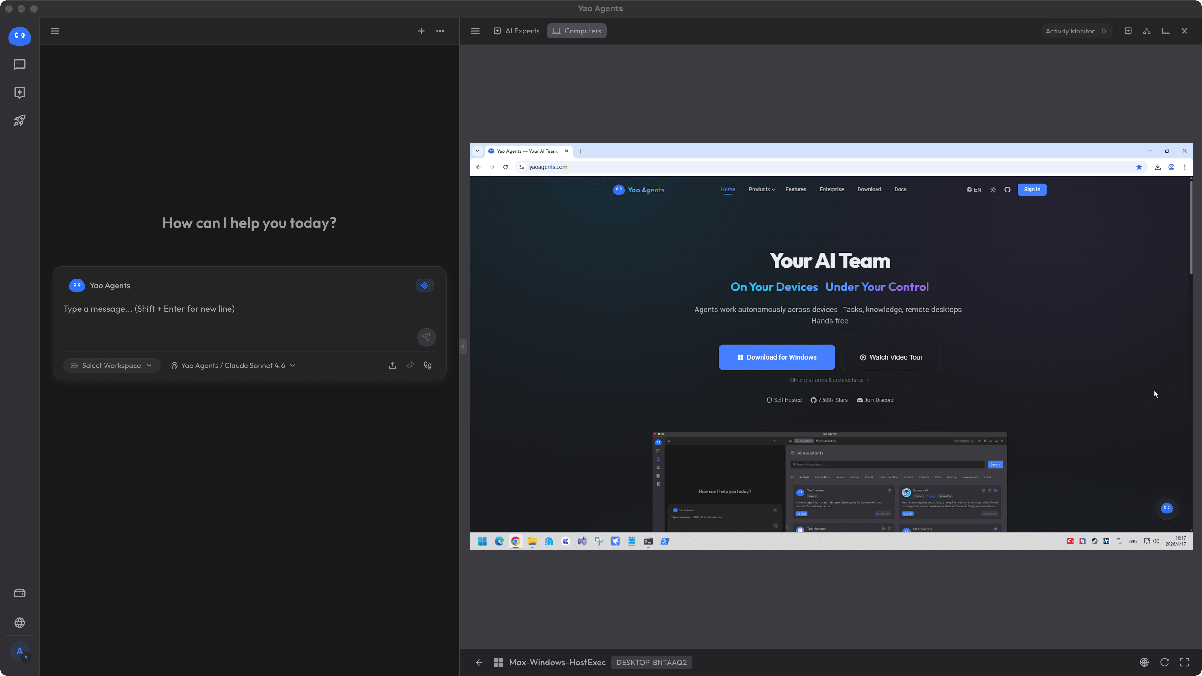Screen dimensions: 1202x676
Task: Toggle the website light/dark theme sun icon
Action: 993,190
